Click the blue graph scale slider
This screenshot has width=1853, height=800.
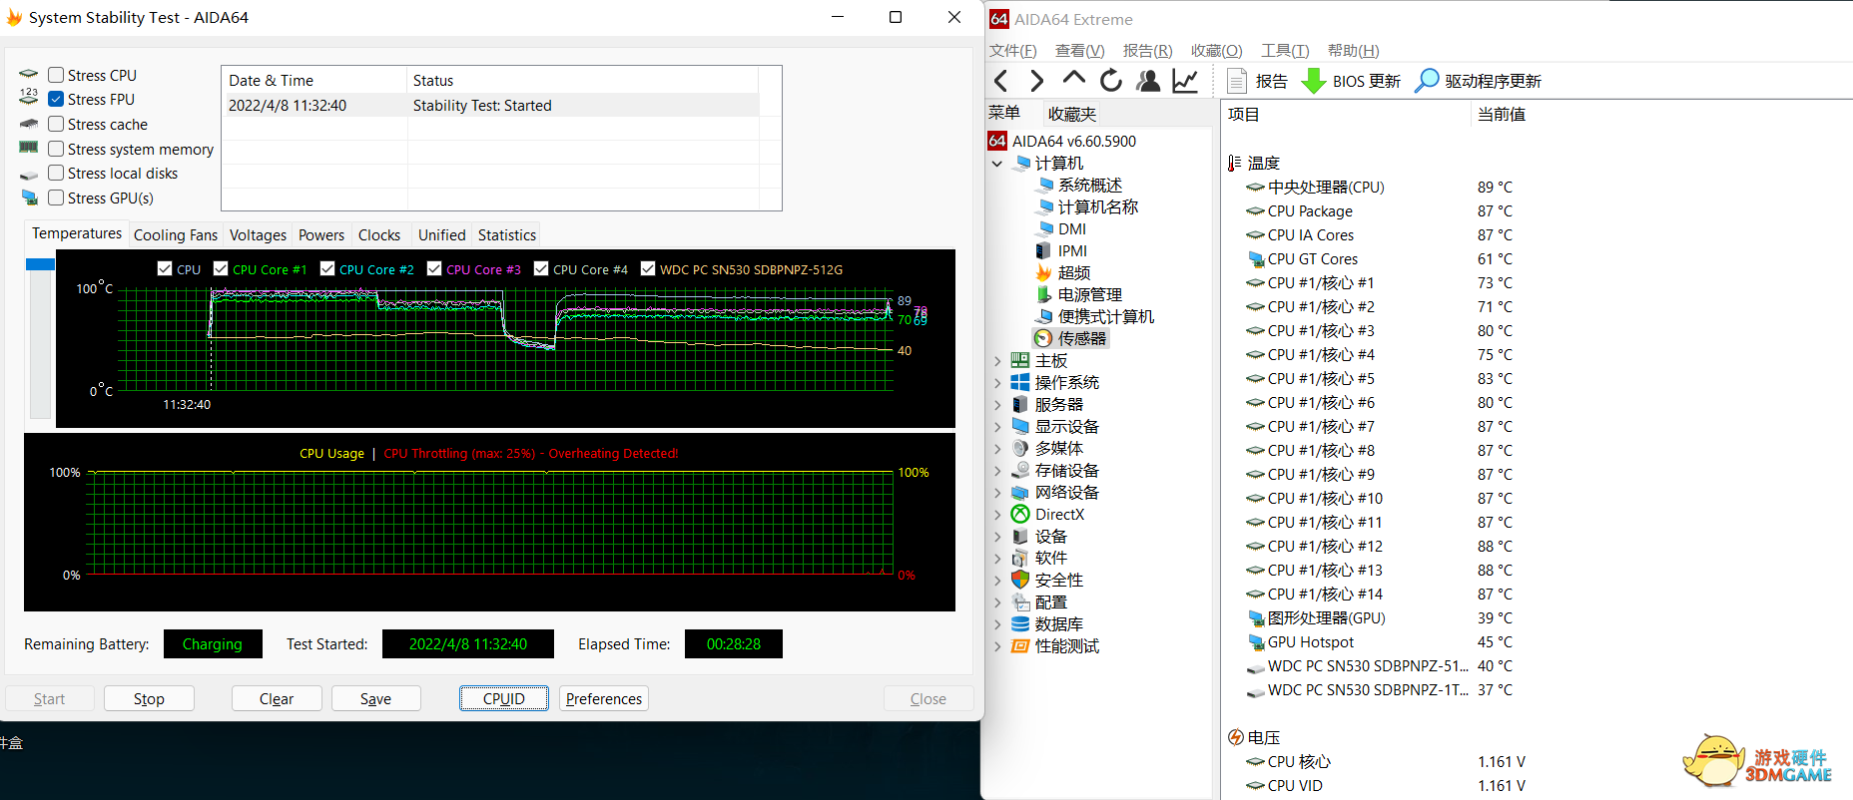tap(40, 264)
